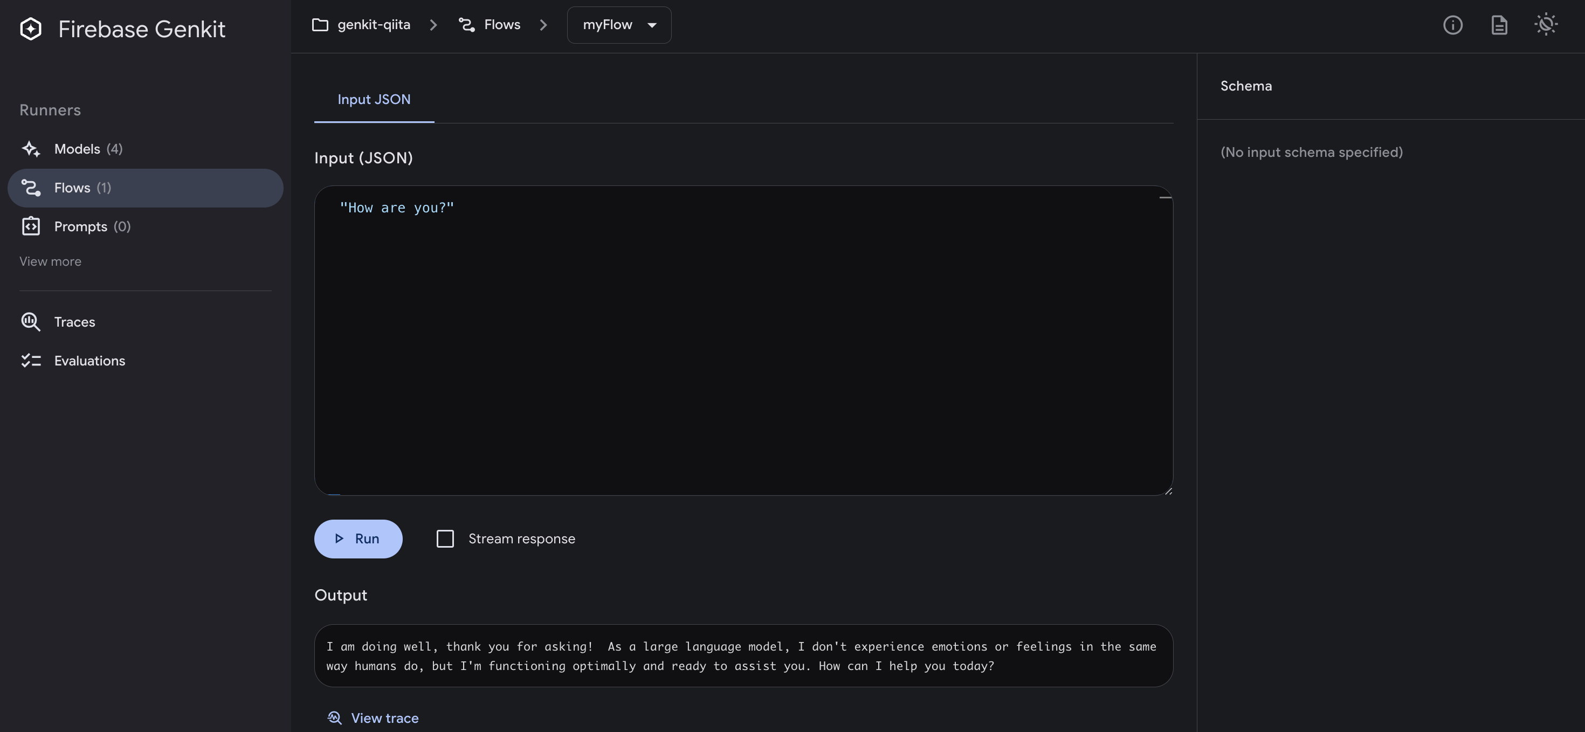Click chevron after genkit-qiita breadcrumb
The height and width of the screenshot is (732, 1585).
pyautogui.click(x=433, y=25)
